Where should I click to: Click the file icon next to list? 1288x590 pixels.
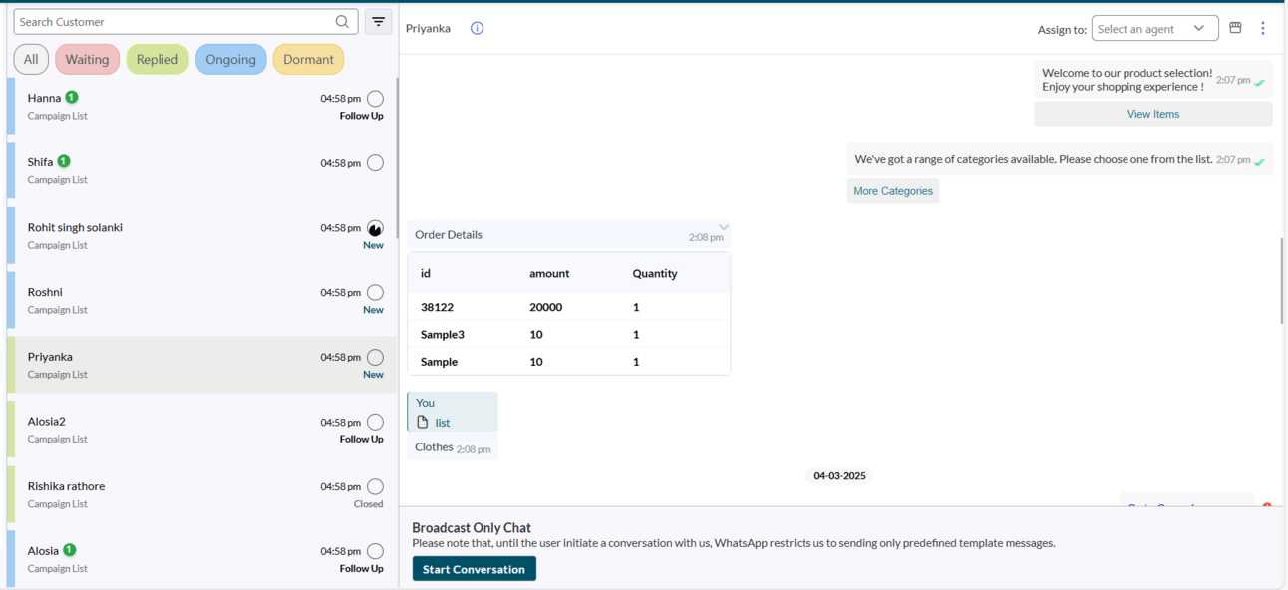[423, 422]
